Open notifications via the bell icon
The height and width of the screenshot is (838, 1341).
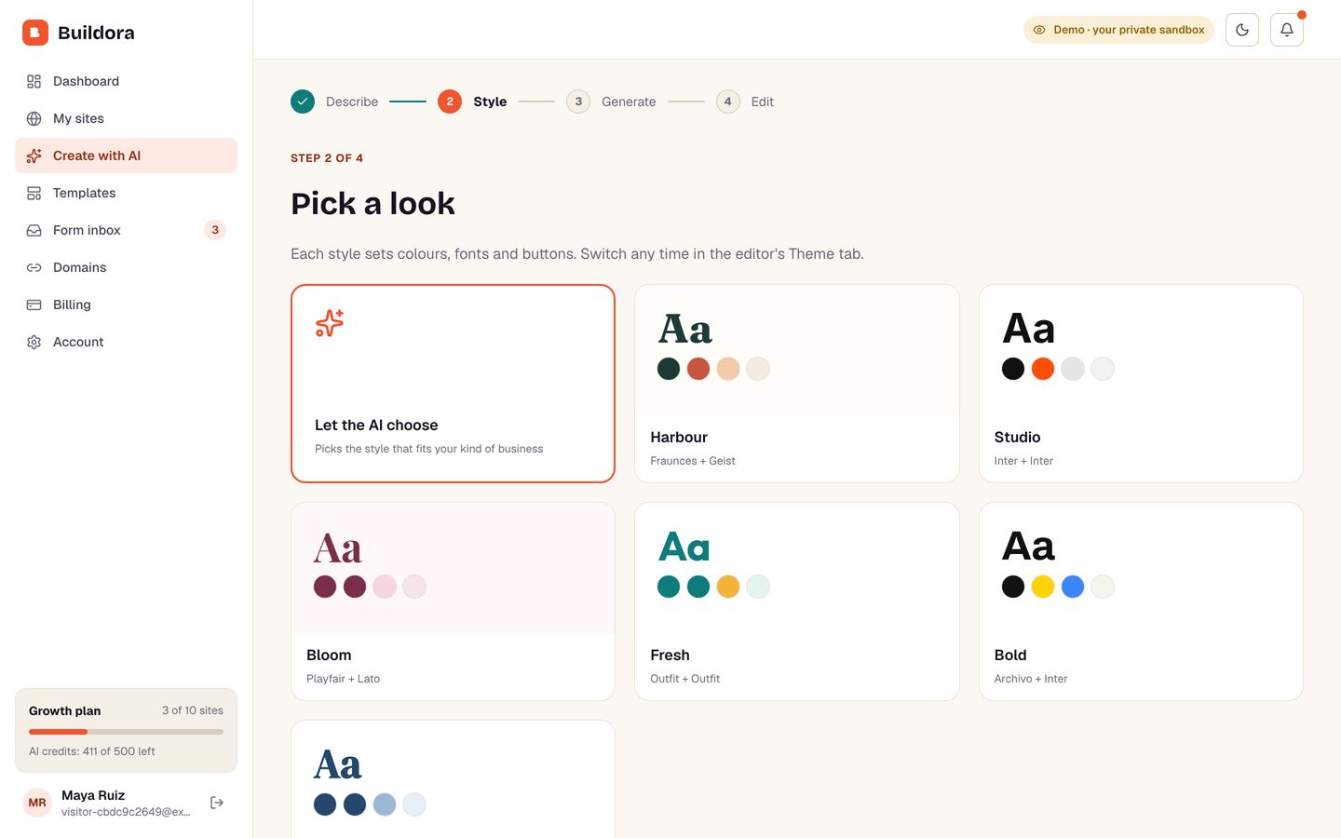1287,30
